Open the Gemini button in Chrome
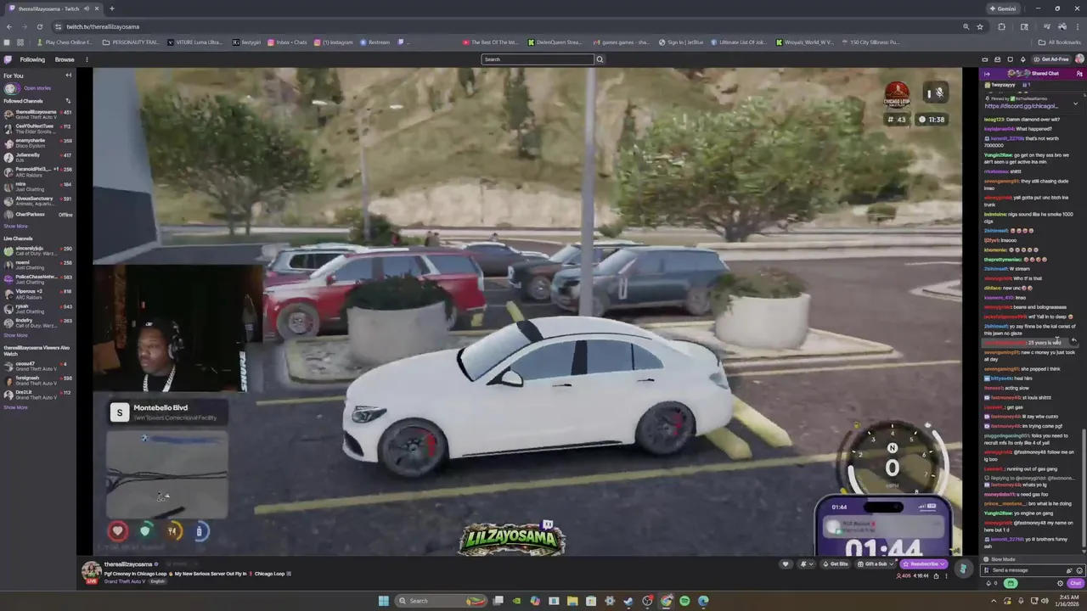 pos(1002,8)
